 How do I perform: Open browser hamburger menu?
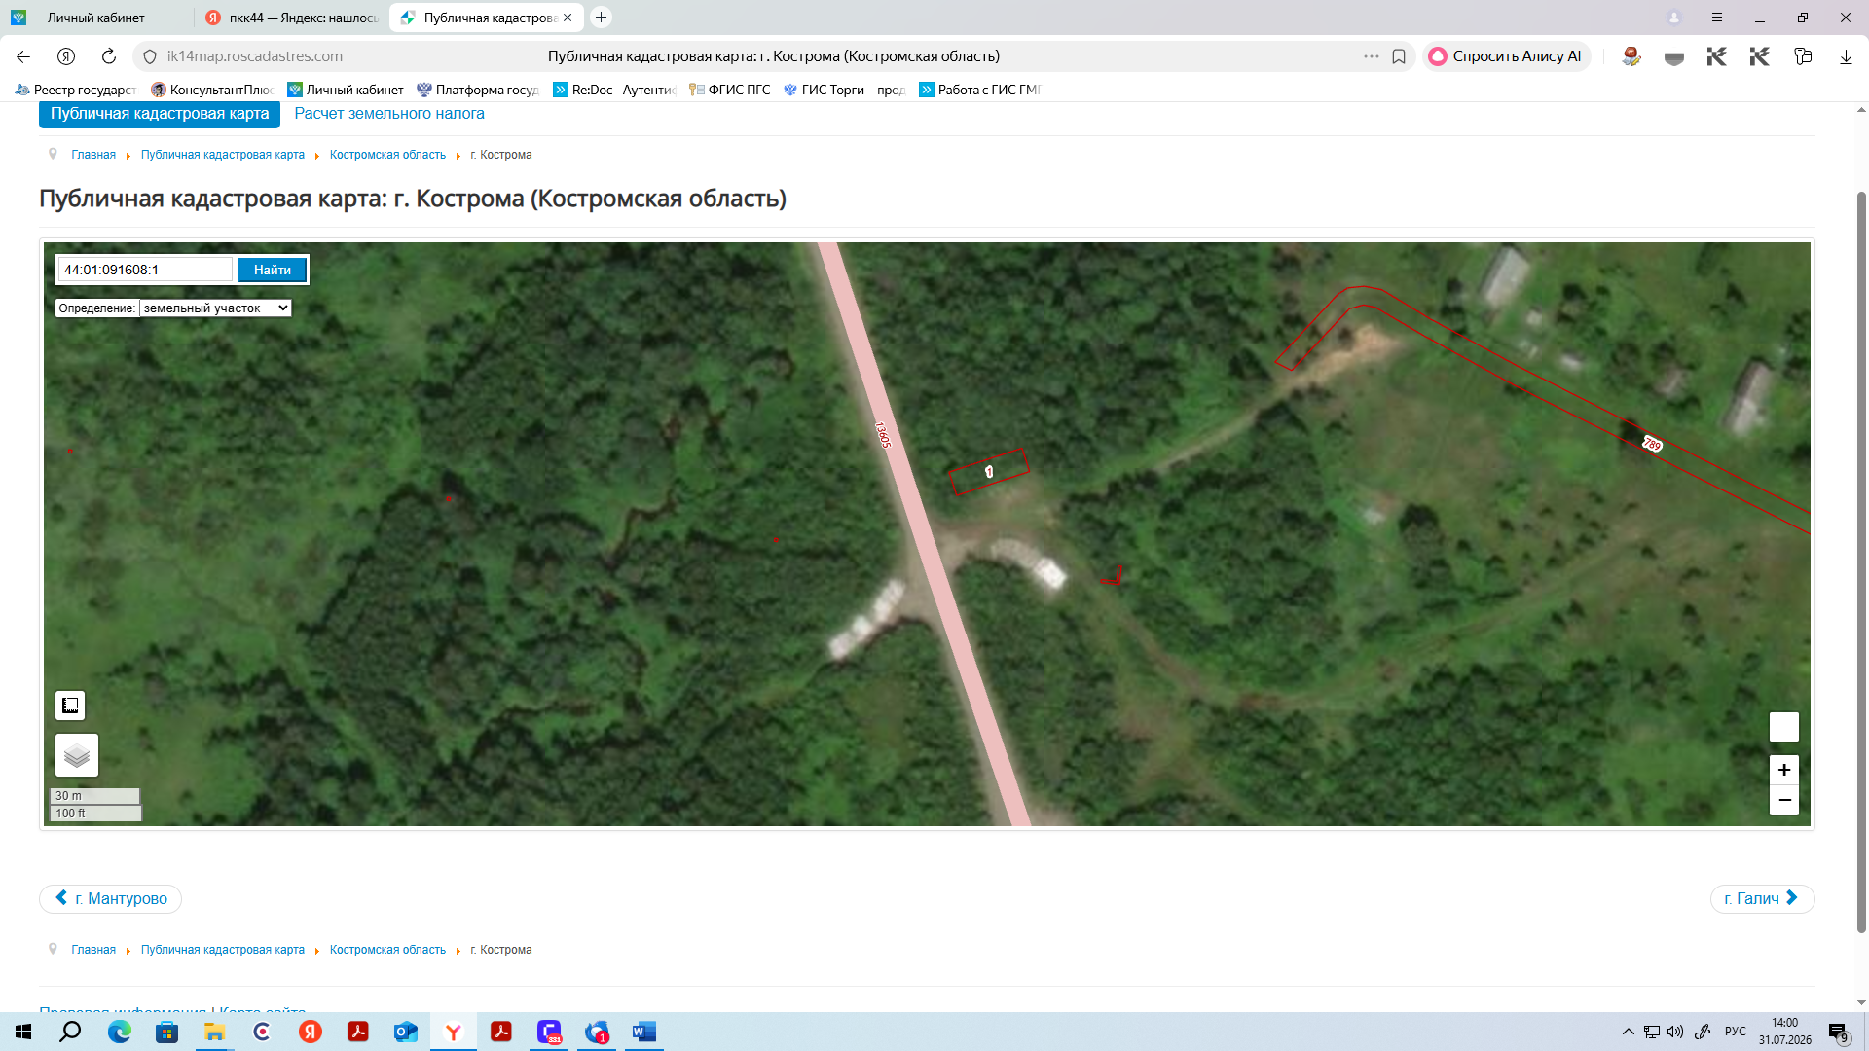(1717, 18)
